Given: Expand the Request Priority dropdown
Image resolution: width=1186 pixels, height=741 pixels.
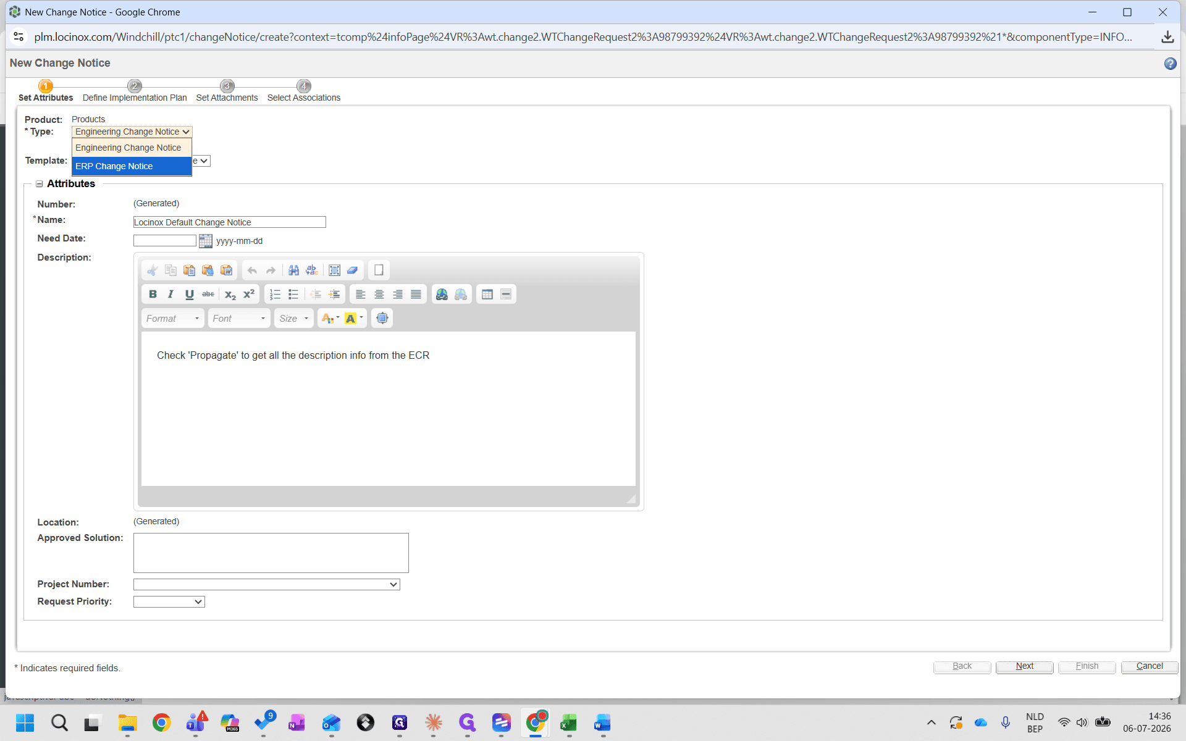Looking at the screenshot, I should 169,601.
